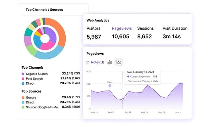Screen dimensions: 219x125
Task: Click the '10,605' pageviews count
Action: pyautogui.click(x=120, y=37)
